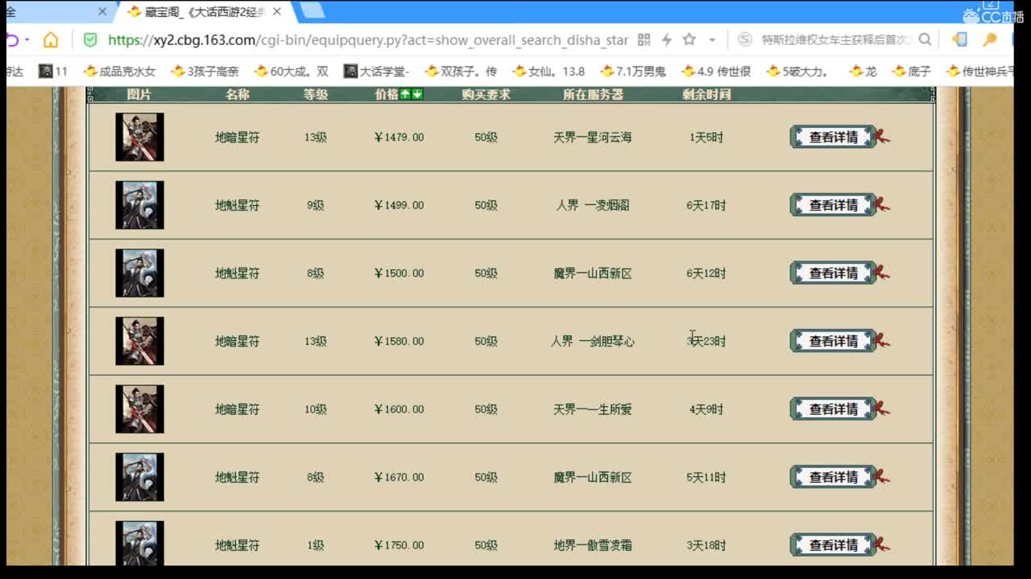The width and height of the screenshot is (1031, 579).
Task: Click the magnifier search icon
Action: 925,40
